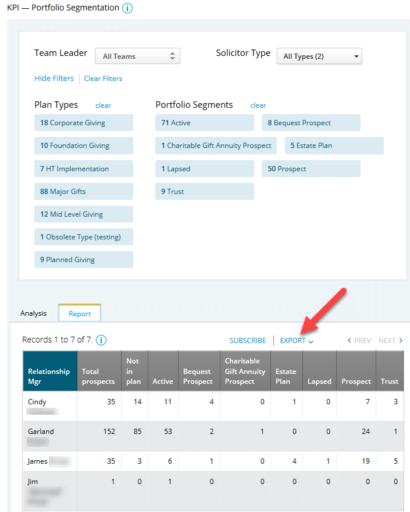The image size is (410, 512).
Task: Sort by Total prospects column header
Action: (98, 376)
